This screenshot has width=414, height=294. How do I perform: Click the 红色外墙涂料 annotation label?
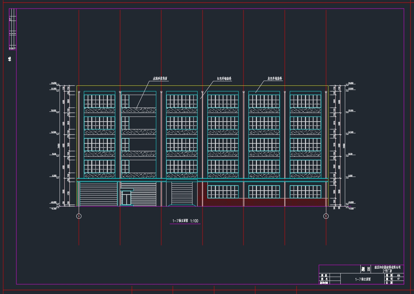224,79
